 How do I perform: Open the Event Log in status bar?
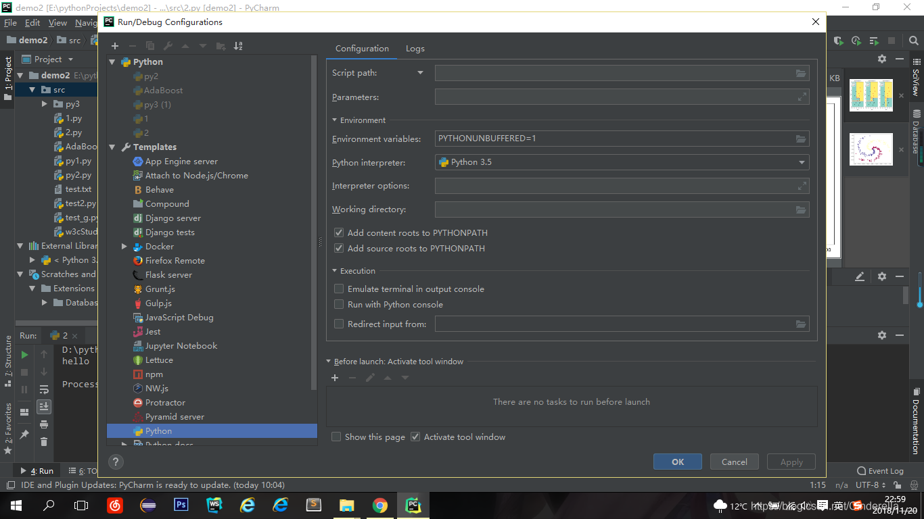click(880, 471)
